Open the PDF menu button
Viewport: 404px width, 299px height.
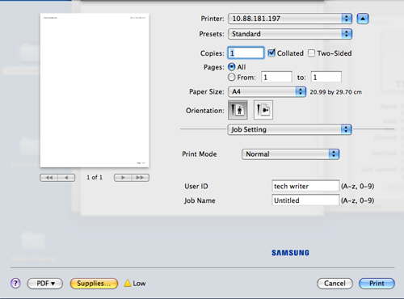click(x=45, y=284)
